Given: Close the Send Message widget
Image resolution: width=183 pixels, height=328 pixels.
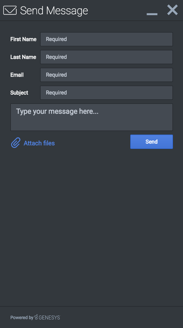Looking at the screenshot, I should [x=172, y=10].
